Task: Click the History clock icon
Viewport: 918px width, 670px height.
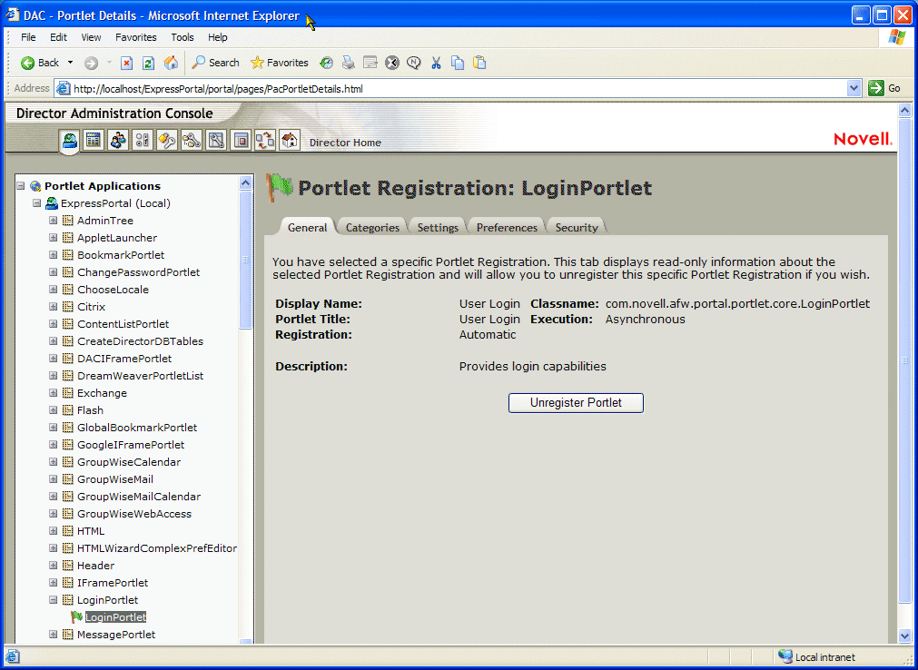Action: pyautogui.click(x=326, y=63)
